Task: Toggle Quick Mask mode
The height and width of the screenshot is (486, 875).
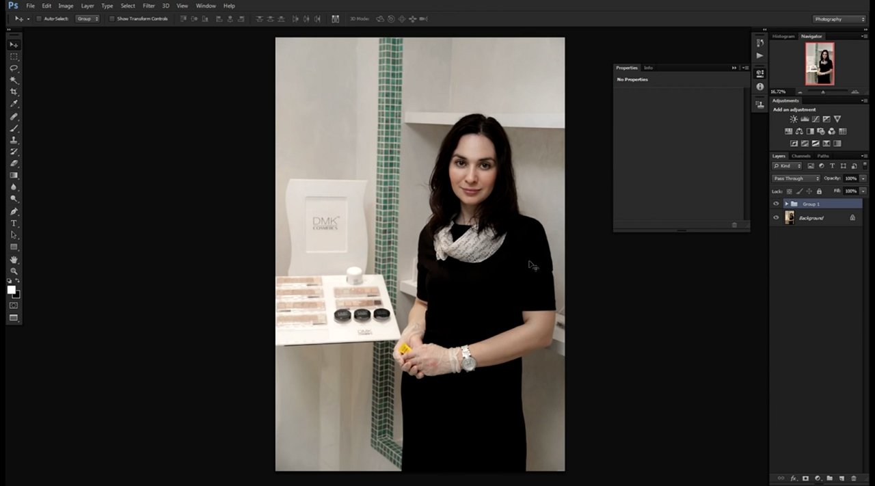Action: [14, 306]
